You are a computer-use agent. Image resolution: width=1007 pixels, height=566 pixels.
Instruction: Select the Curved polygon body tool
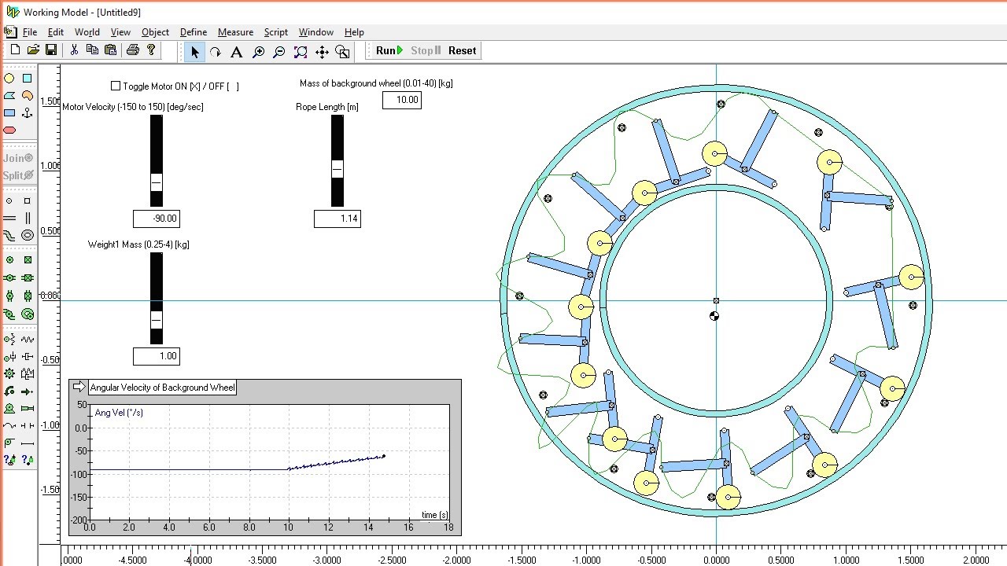pyautogui.click(x=28, y=96)
